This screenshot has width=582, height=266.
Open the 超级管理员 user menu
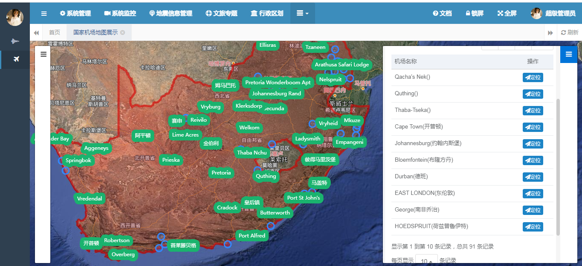point(553,14)
